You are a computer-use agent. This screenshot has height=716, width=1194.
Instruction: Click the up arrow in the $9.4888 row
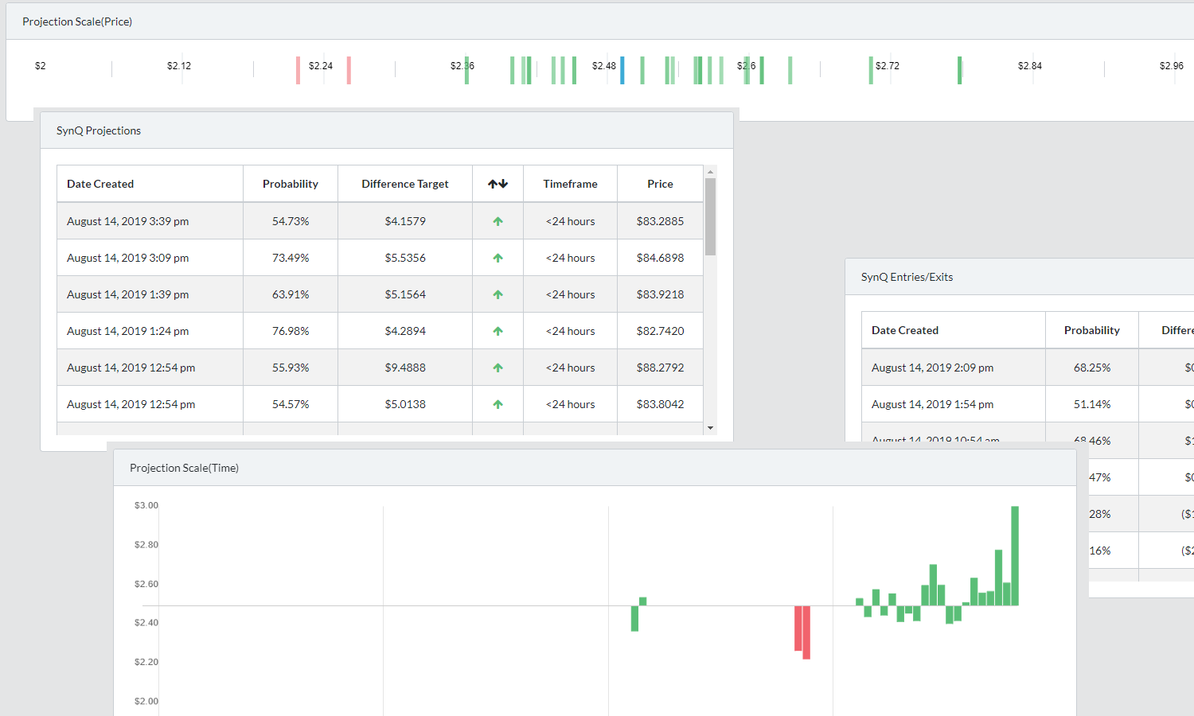click(x=497, y=368)
